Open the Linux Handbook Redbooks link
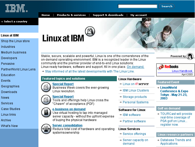The image size is (195, 147). click(x=182, y=71)
